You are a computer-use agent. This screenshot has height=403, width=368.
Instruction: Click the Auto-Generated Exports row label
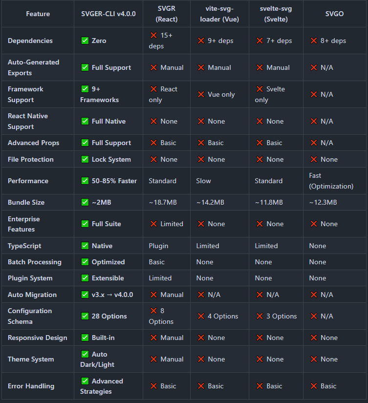(33, 67)
